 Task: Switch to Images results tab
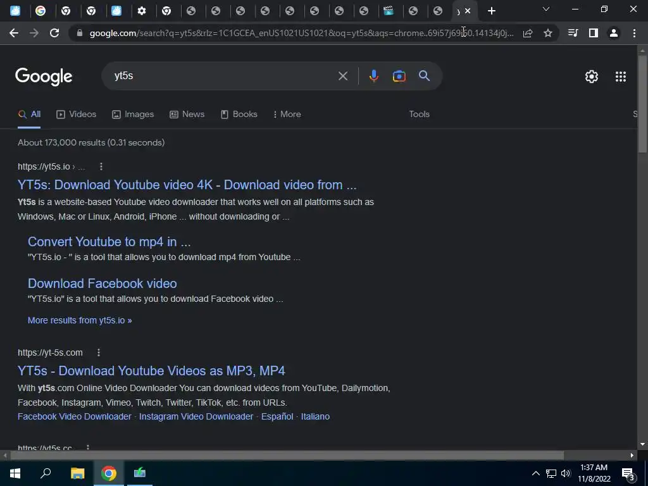pos(133,115)
